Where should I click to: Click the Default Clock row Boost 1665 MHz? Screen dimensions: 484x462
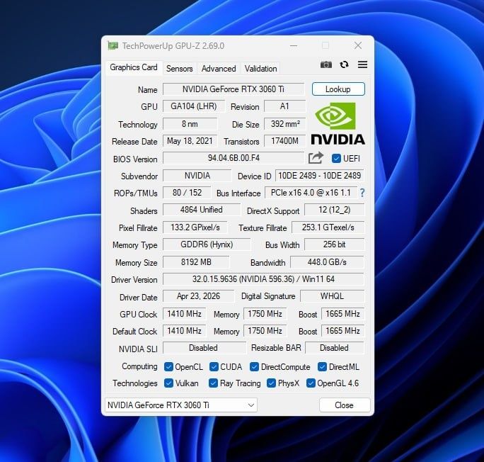point(342,331)
